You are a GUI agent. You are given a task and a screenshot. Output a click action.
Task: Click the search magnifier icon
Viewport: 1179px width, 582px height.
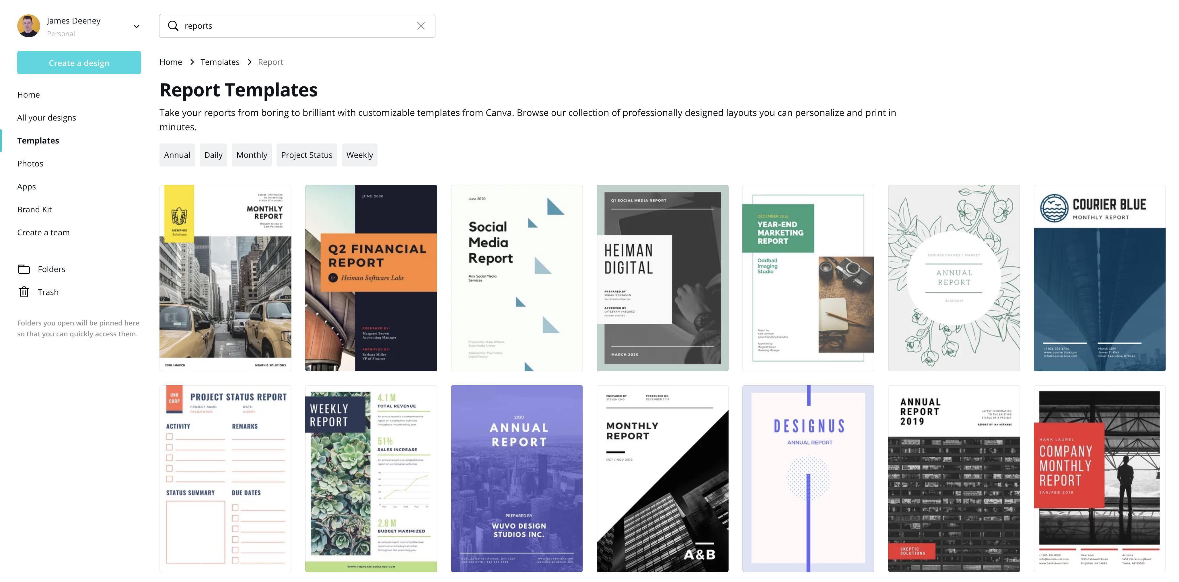173,26
